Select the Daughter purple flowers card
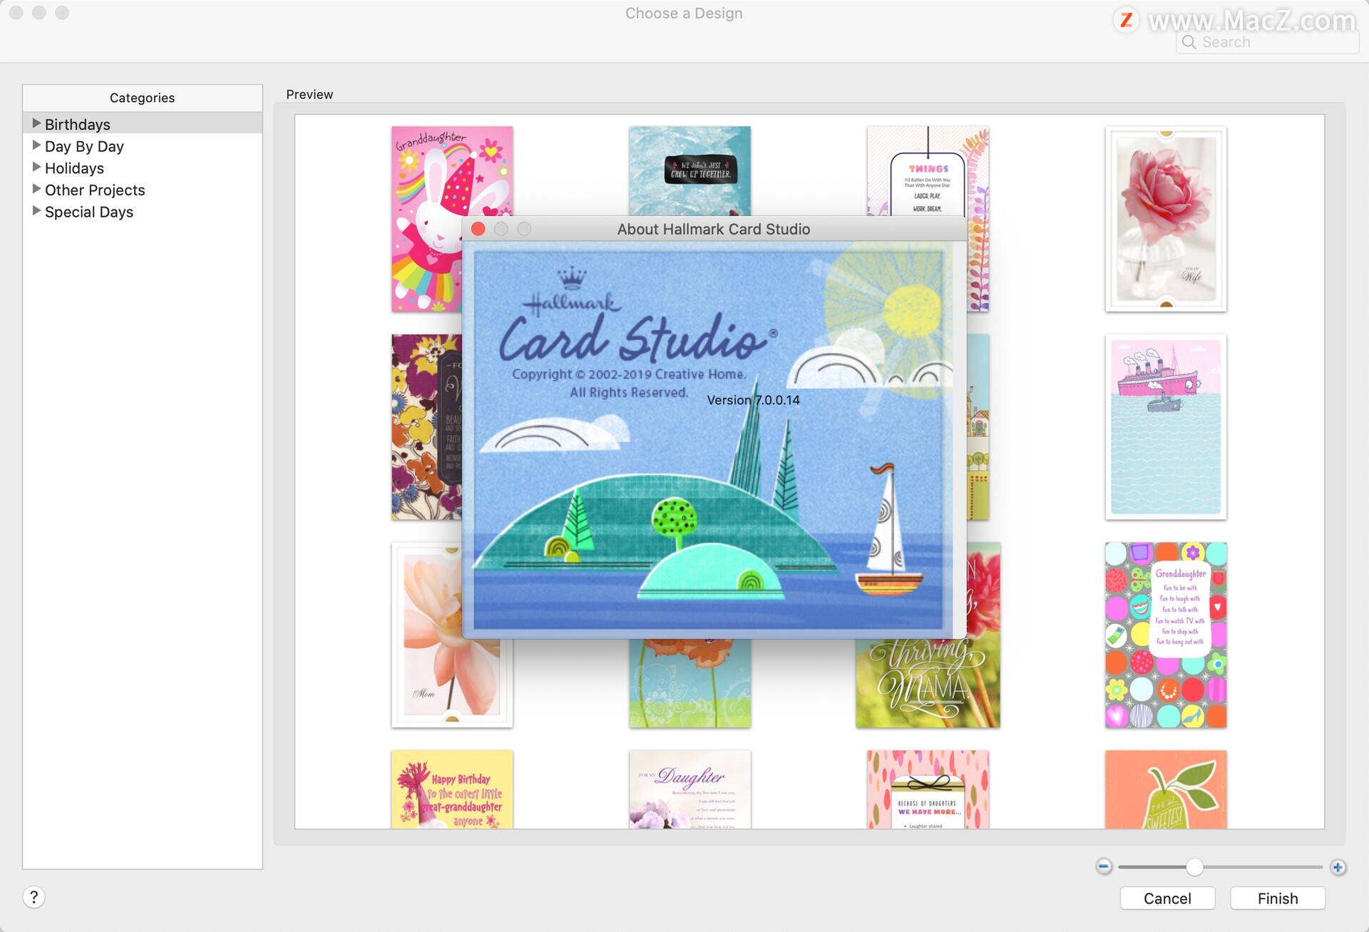The height and width of the screenshot is (932, 1369). pyautogui.click(x=689, y=789)
